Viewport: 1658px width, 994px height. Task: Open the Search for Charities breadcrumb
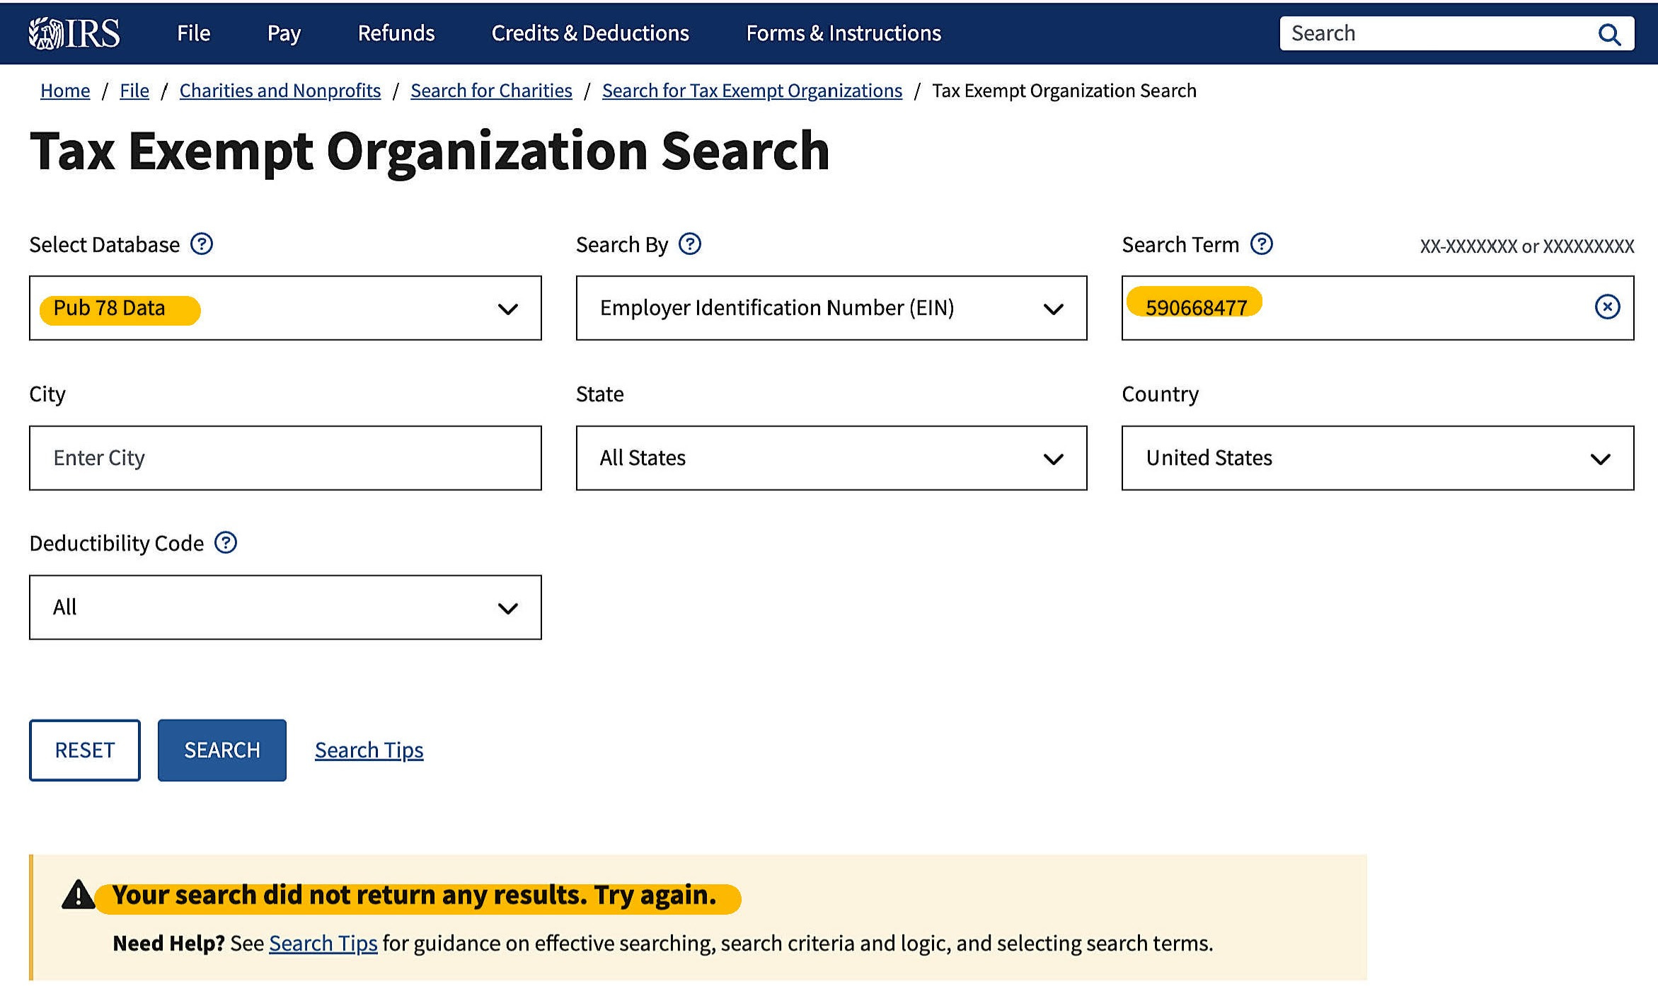491,91
